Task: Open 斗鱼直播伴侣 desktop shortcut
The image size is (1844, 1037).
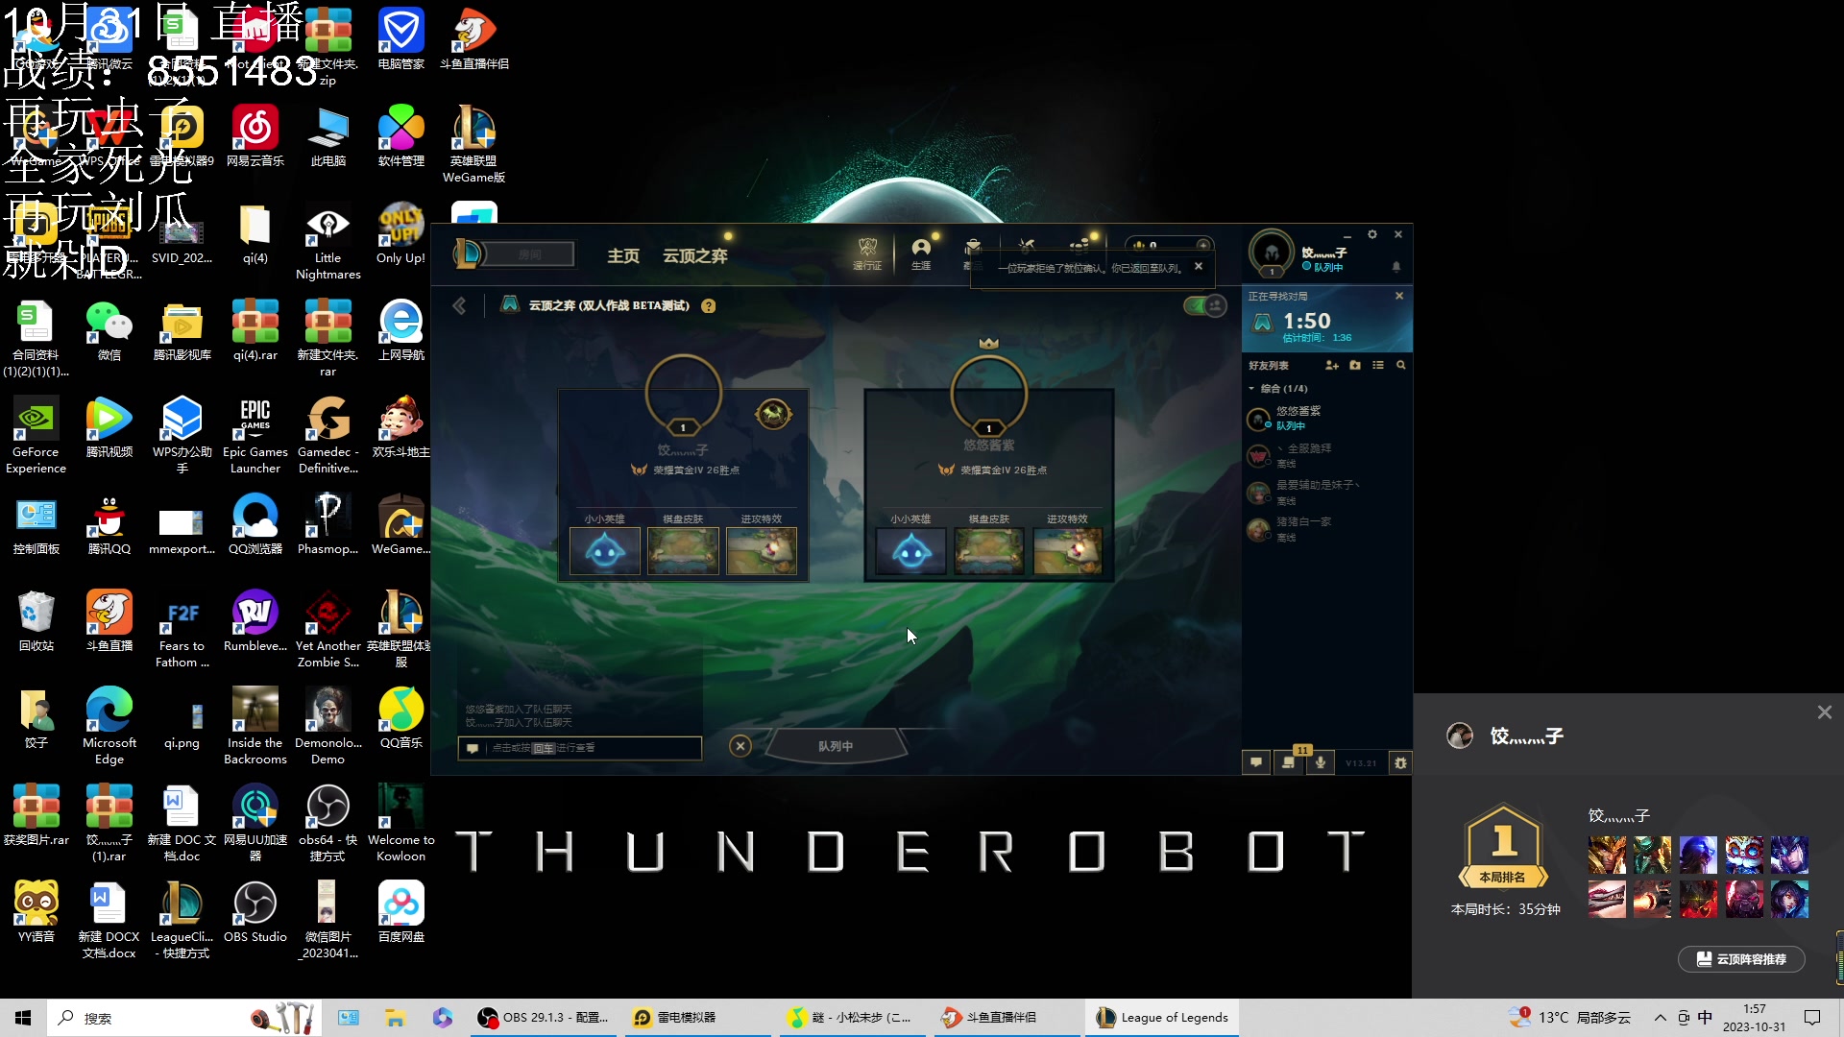Action: (474, 39)
